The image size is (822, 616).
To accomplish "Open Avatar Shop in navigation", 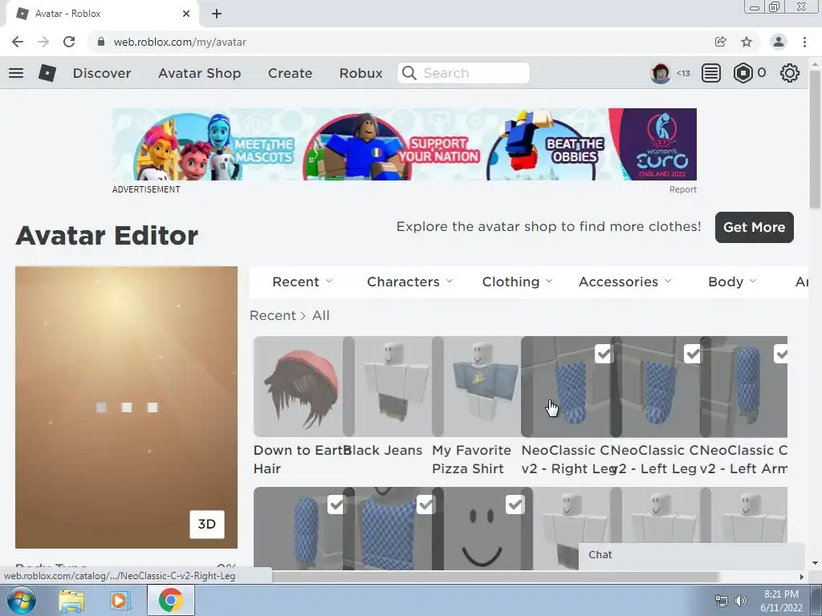I will click(x=199, y=73).
